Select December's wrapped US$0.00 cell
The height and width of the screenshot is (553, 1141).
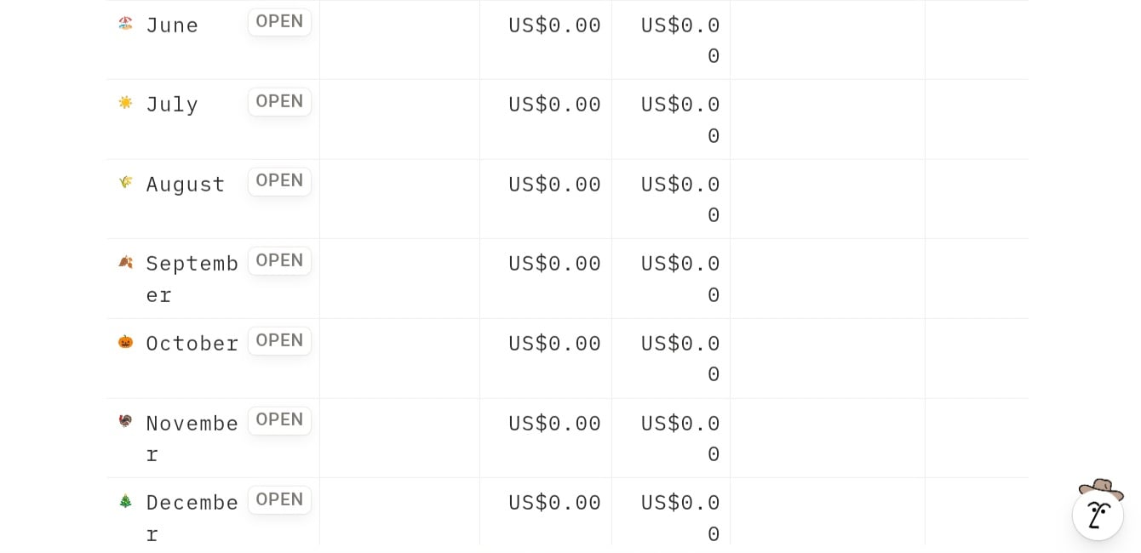680,517
